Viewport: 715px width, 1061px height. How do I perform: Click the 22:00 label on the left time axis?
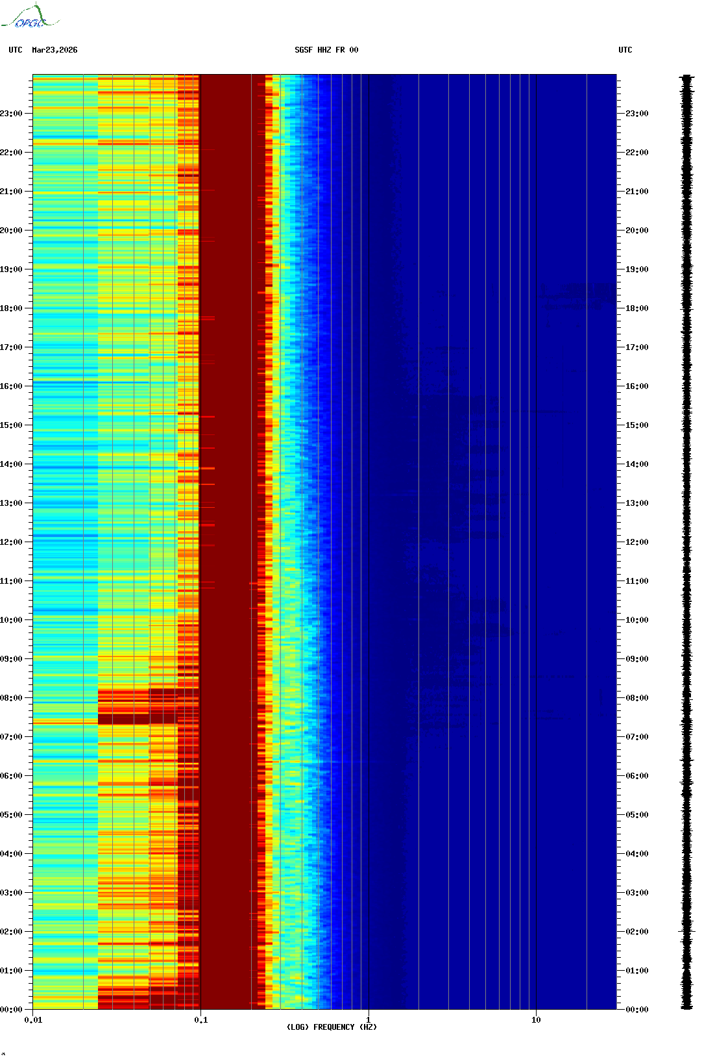(x=11, y=153)
